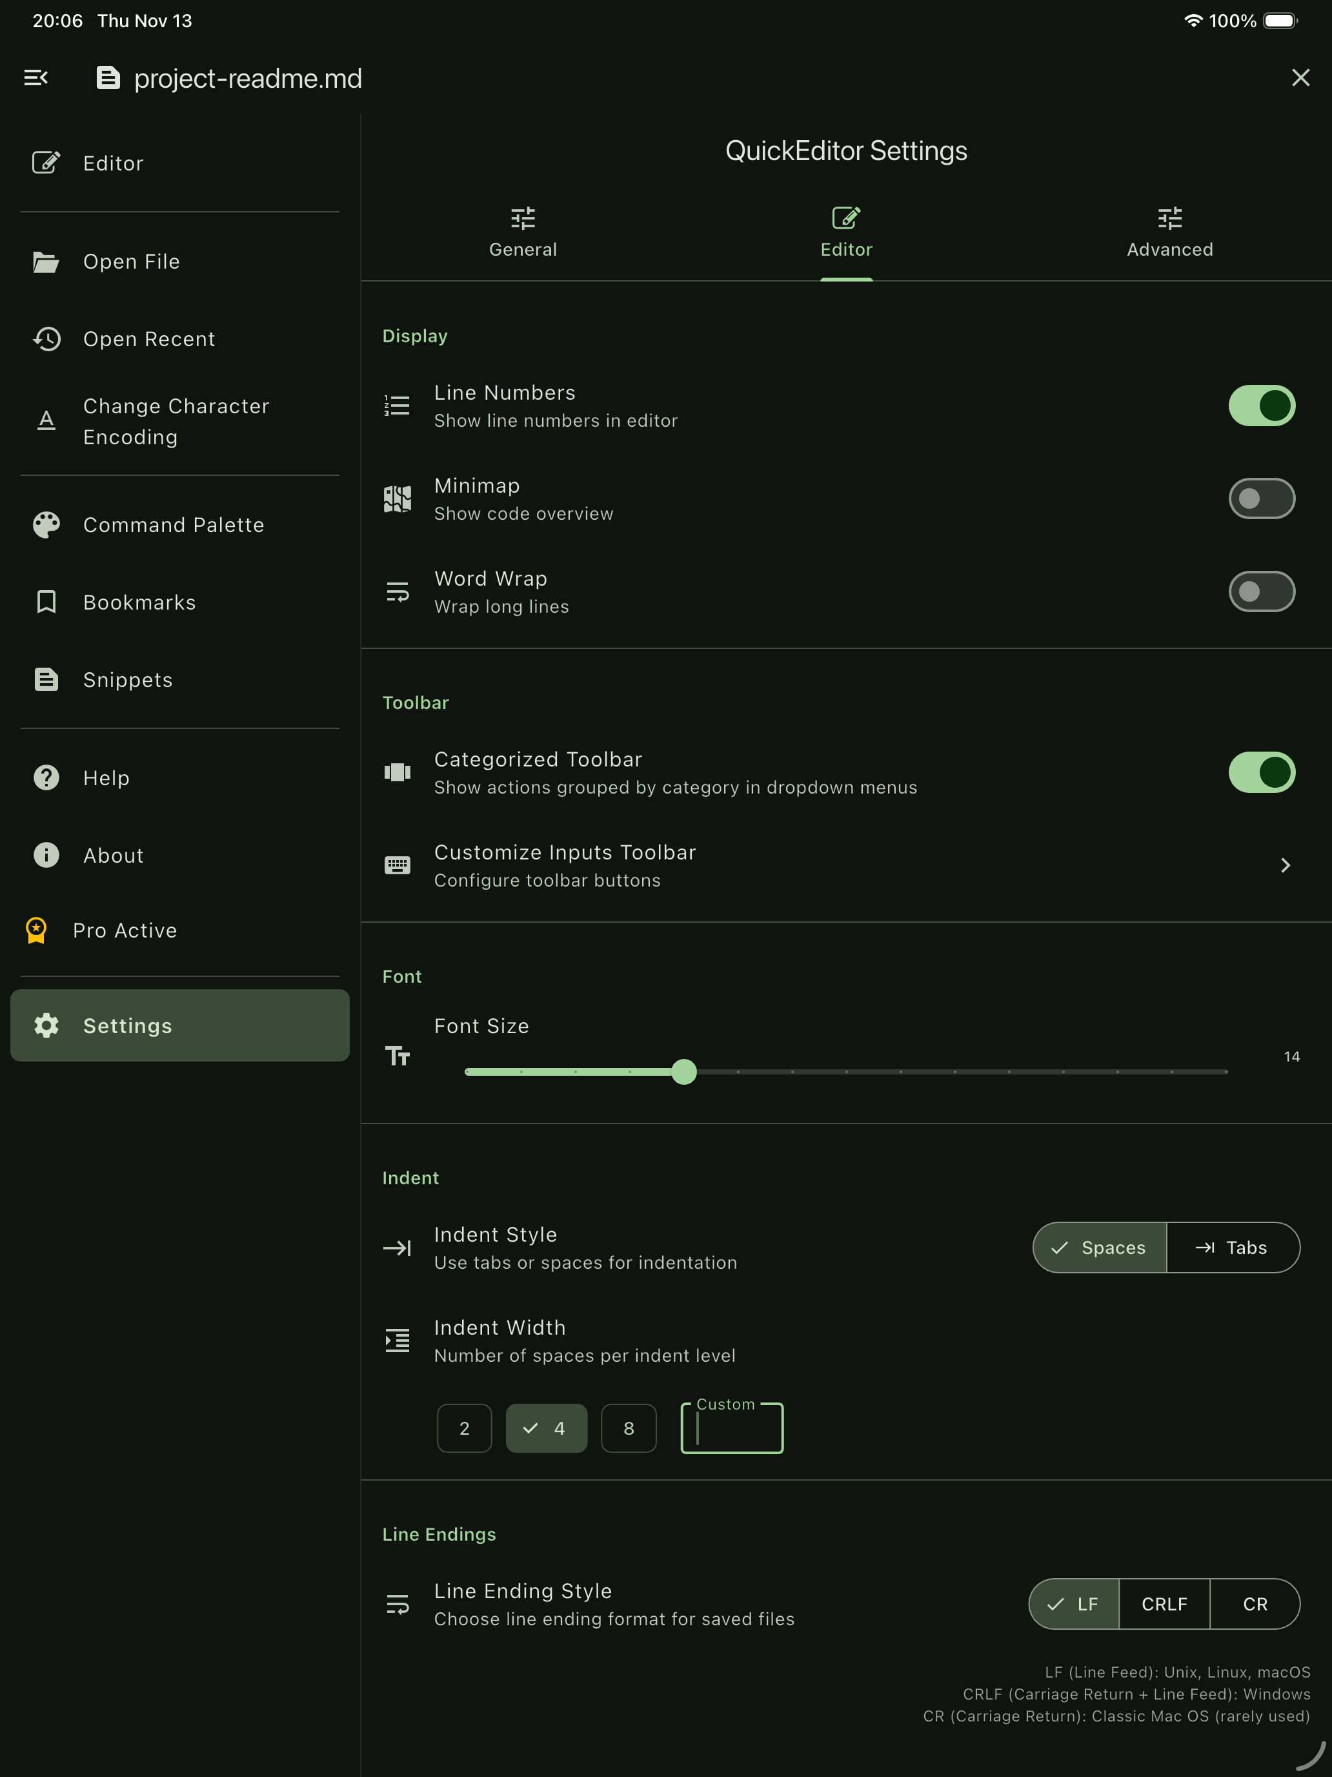The height and width of the screenshot is (1777, 1332).
Task: Open the Command Palette palette icon
Action: [46, 524]
